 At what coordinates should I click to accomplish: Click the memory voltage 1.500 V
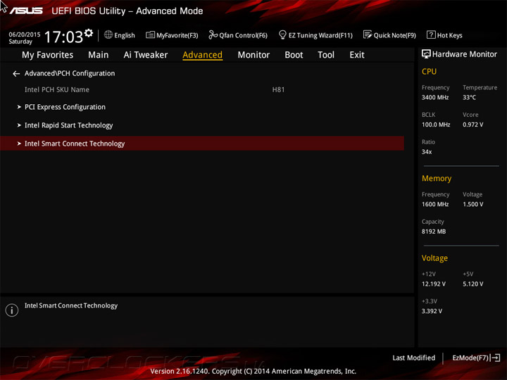(x=472, y=204)
